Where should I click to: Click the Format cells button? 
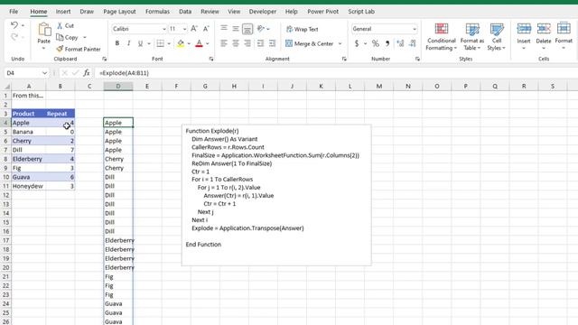click(564, 36)
